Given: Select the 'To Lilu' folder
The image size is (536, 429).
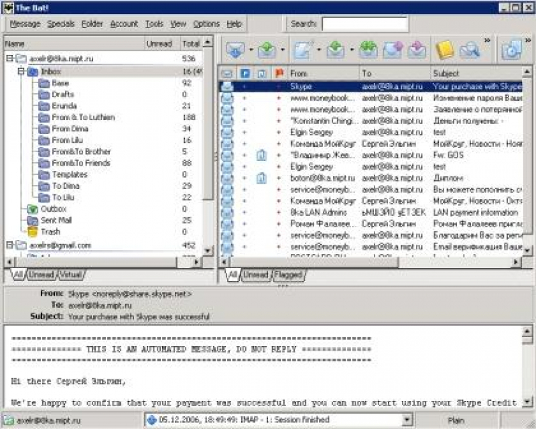Looking at the screenshot, I should 63,197.
